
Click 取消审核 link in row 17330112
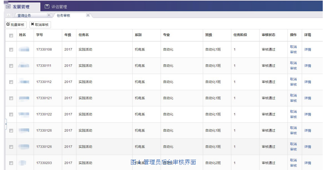coord(294,82)
